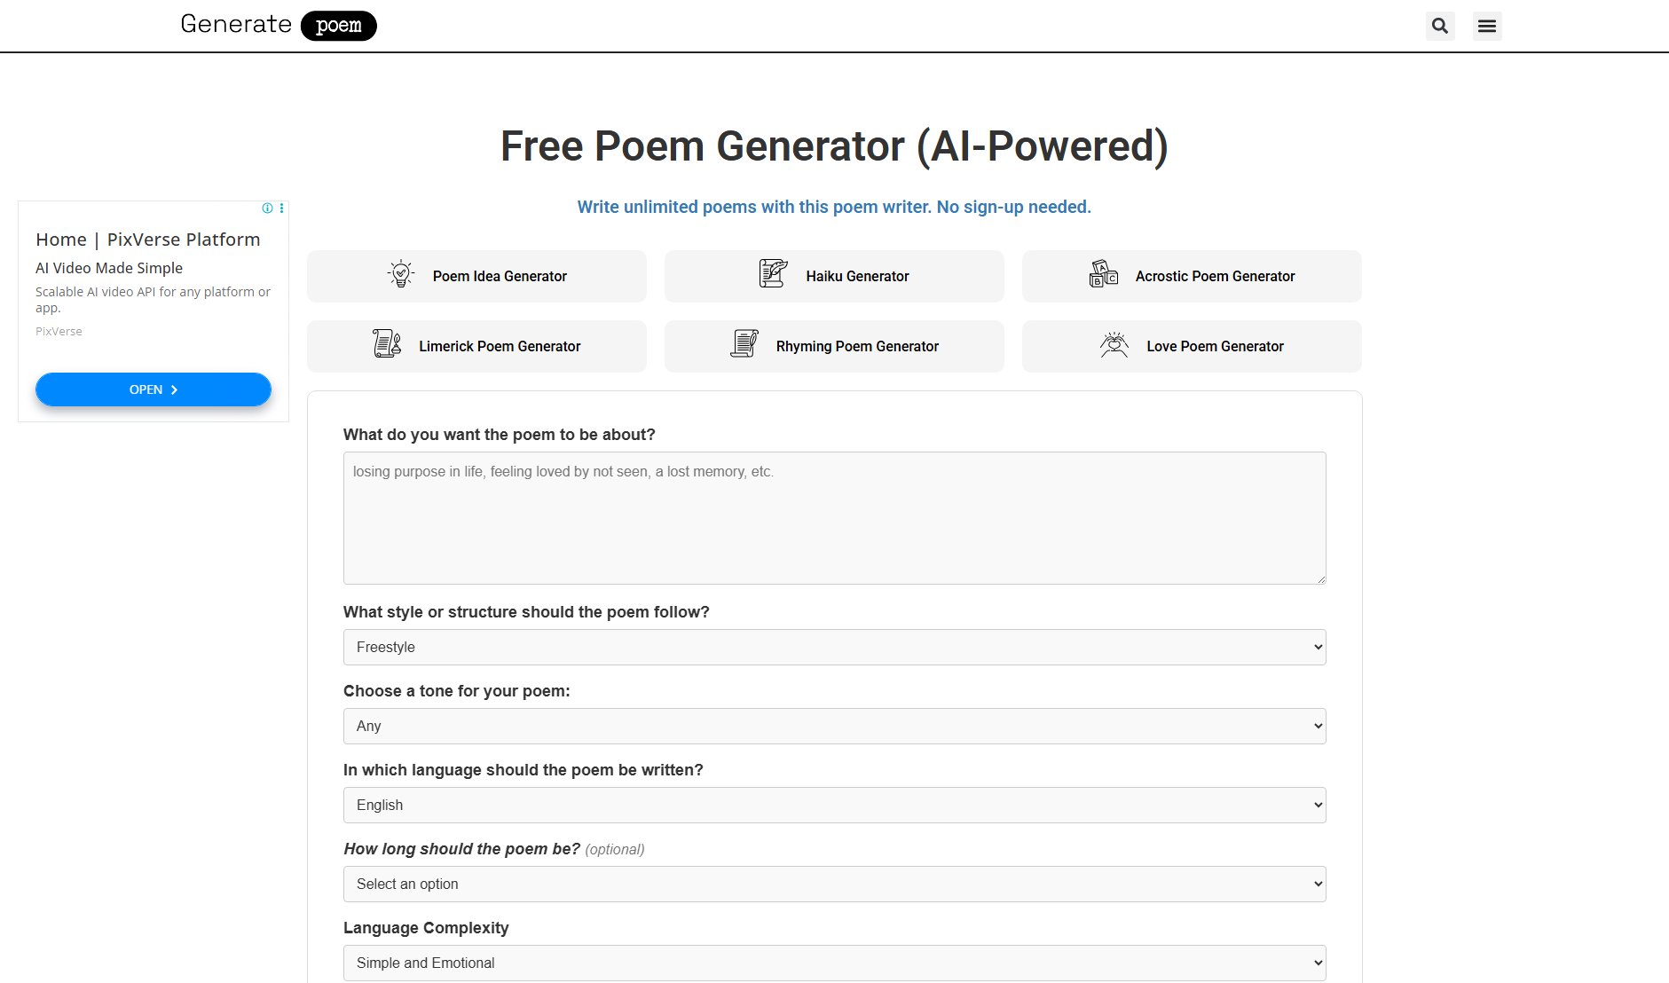Open the Simple and Emotional complexity dropdown
Image resolution: width=1669 pixels, height=983 pixels.
(x=834, y=963)
